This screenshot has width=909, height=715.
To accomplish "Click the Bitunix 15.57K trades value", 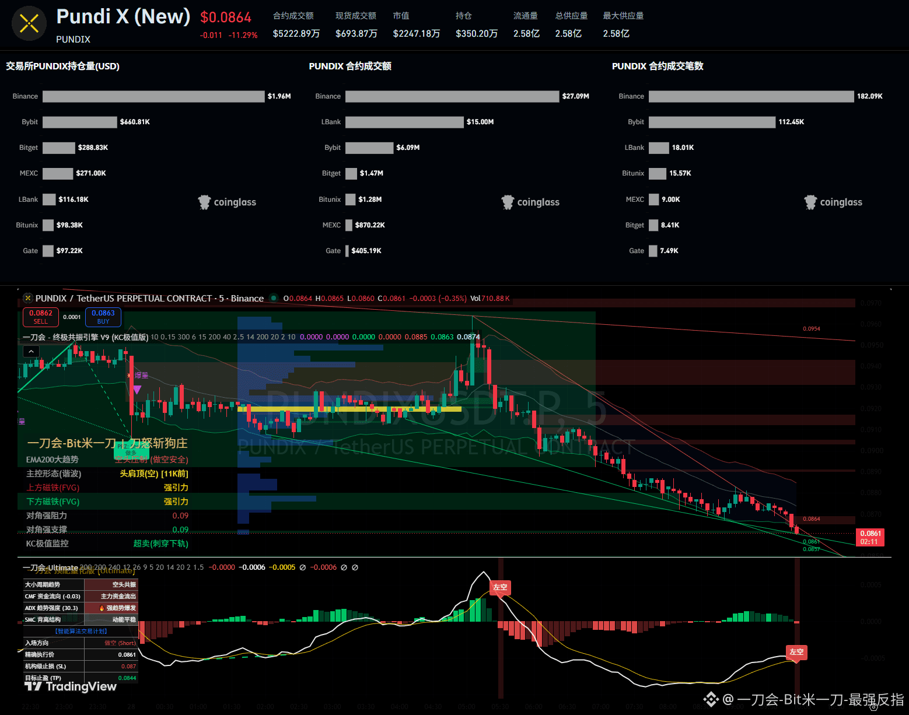I will (680, 173).
